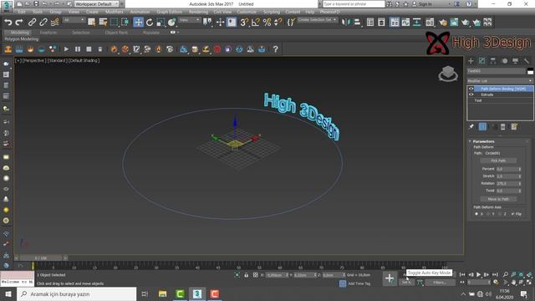Toggle Window/Crossing selection mode
Image resolution: width=535 pixels, height=301 pixels.
click(125, 23)
